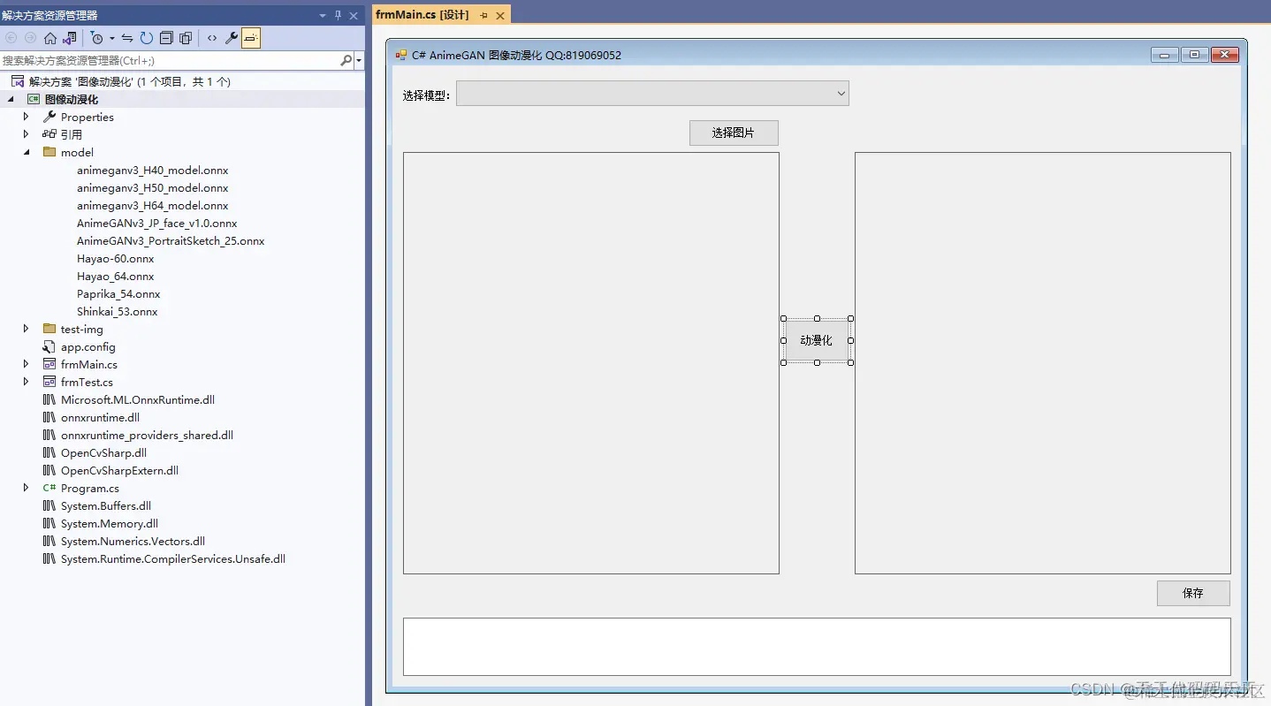Select onnxruntime_providers_shared.dll
This screenshot has height=706, width=1271.
coord(147,435)
